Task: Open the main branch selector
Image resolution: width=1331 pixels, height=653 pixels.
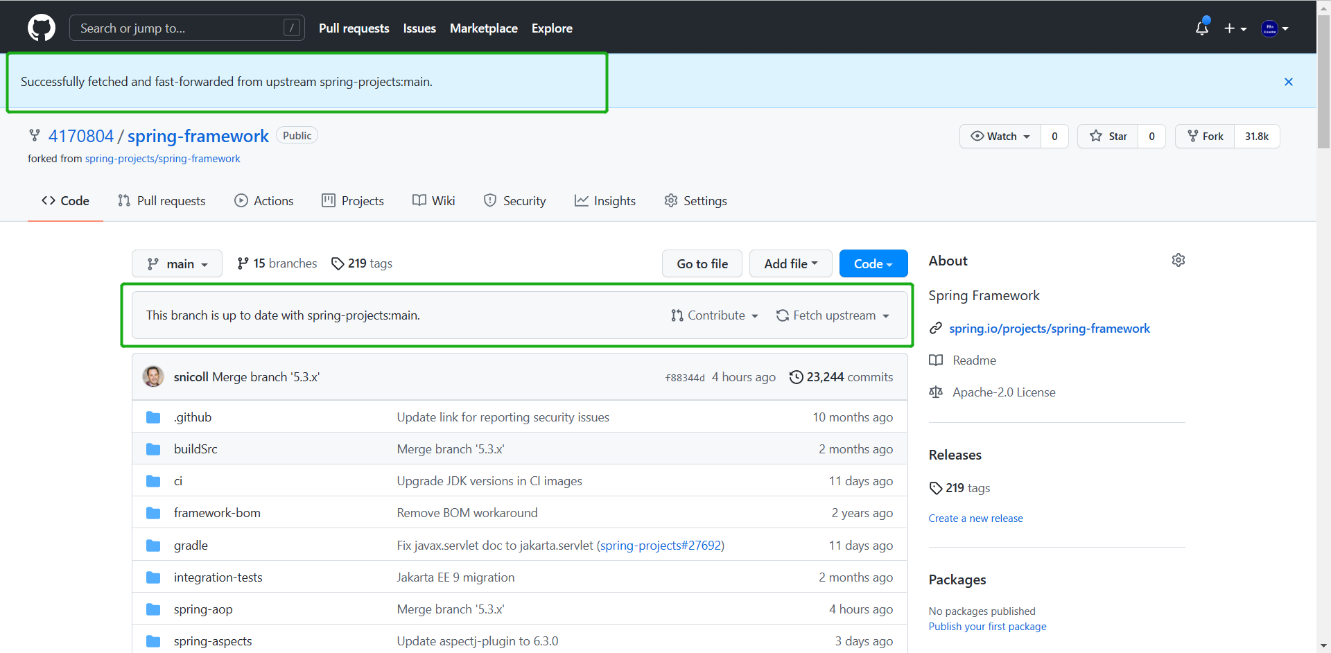Action: [177, 263]
